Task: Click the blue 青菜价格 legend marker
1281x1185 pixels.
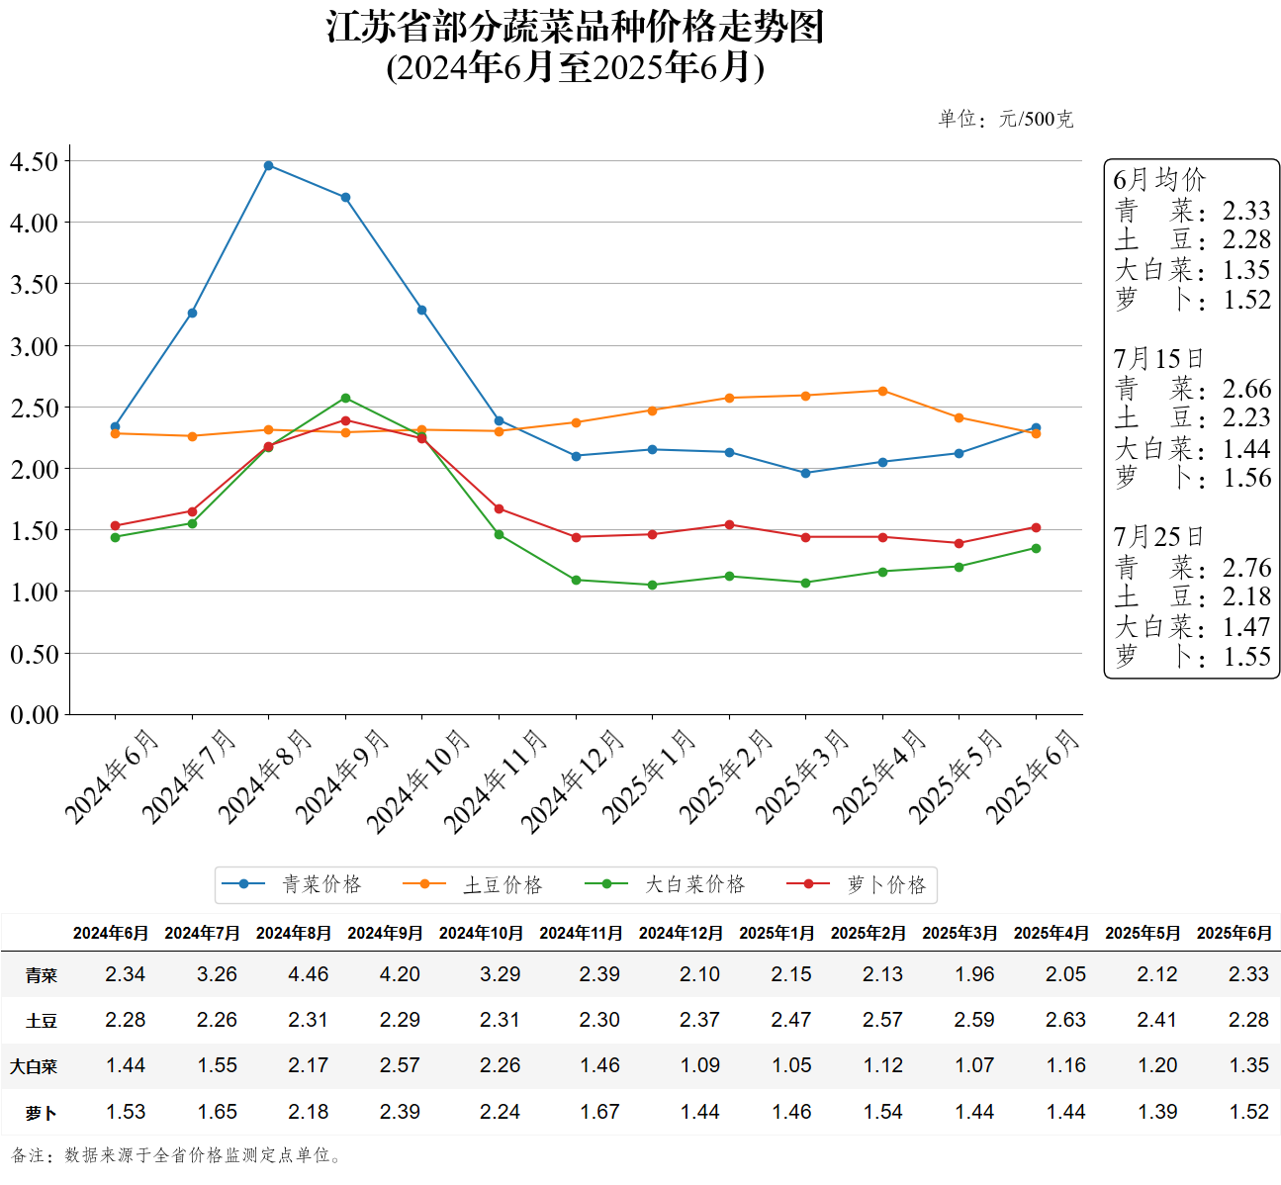Action: 243,884
